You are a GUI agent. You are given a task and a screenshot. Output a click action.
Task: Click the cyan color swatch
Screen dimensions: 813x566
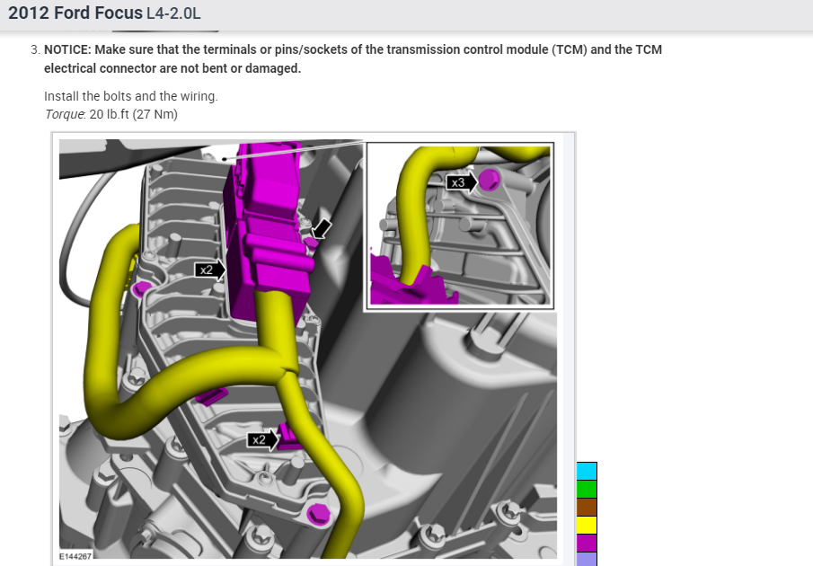pos(587,471)
